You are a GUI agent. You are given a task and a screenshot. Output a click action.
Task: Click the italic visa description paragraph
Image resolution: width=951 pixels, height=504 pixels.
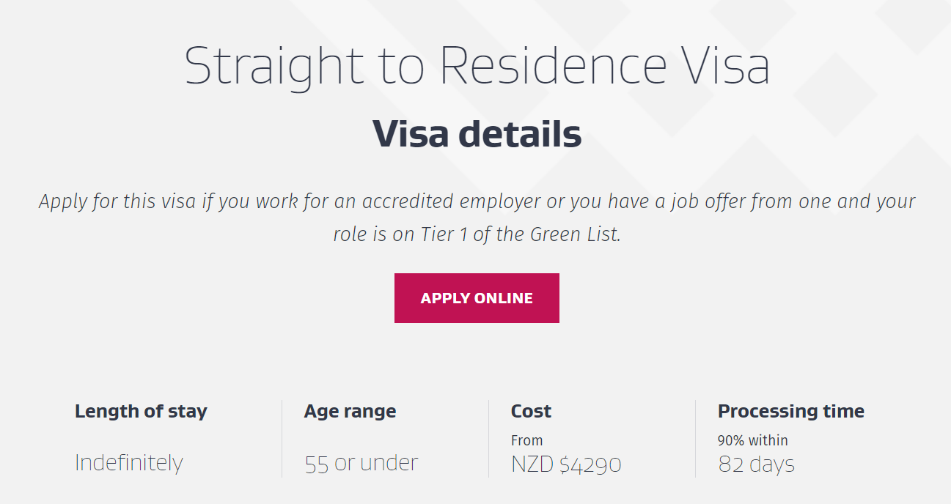[x=477, y=218]
